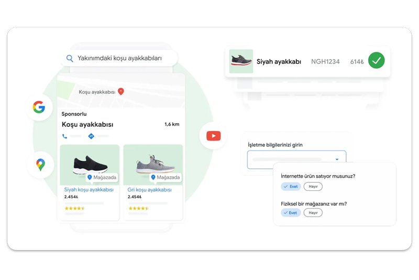Click the Koşu ayakkabısı map label
This screenshot has height=280, width=419.
coord(97,92)
